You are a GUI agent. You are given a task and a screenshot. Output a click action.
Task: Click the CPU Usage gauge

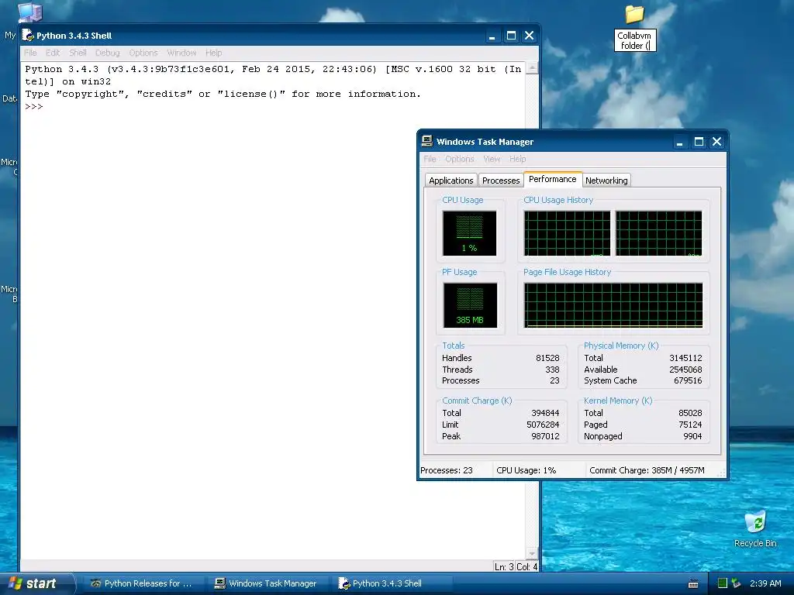pyautogui.click(x=469, y=233)
